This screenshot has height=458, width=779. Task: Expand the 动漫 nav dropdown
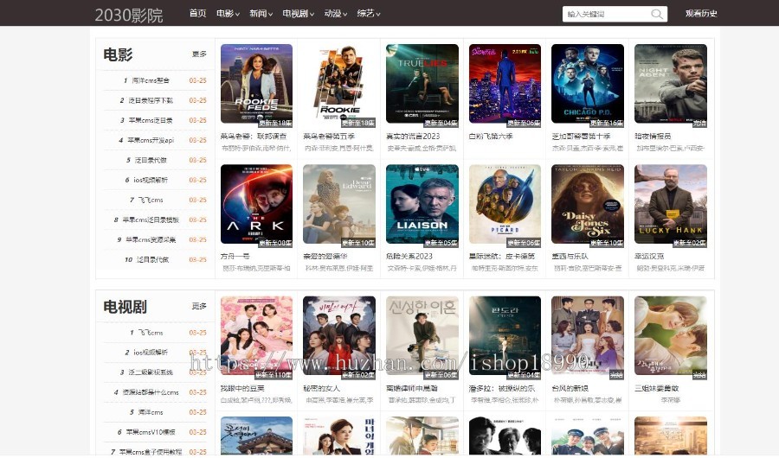pos(336,14)
